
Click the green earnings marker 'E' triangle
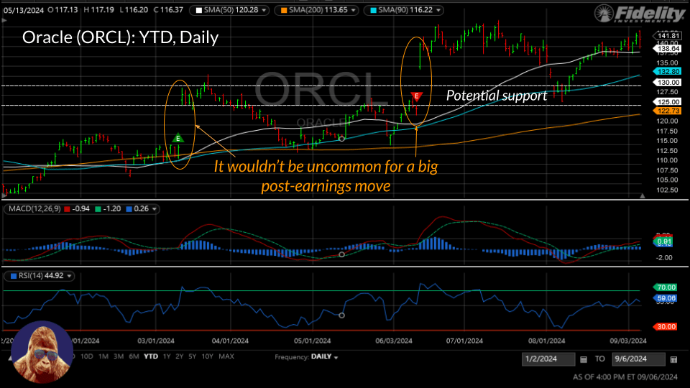coord(178,138)
